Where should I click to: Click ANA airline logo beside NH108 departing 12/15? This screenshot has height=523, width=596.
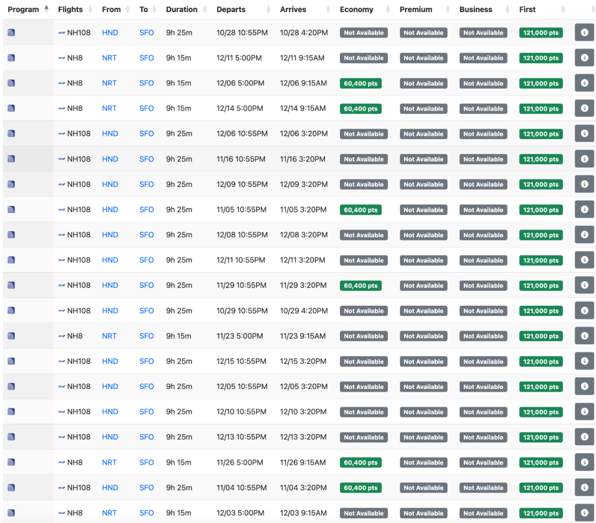61,361
